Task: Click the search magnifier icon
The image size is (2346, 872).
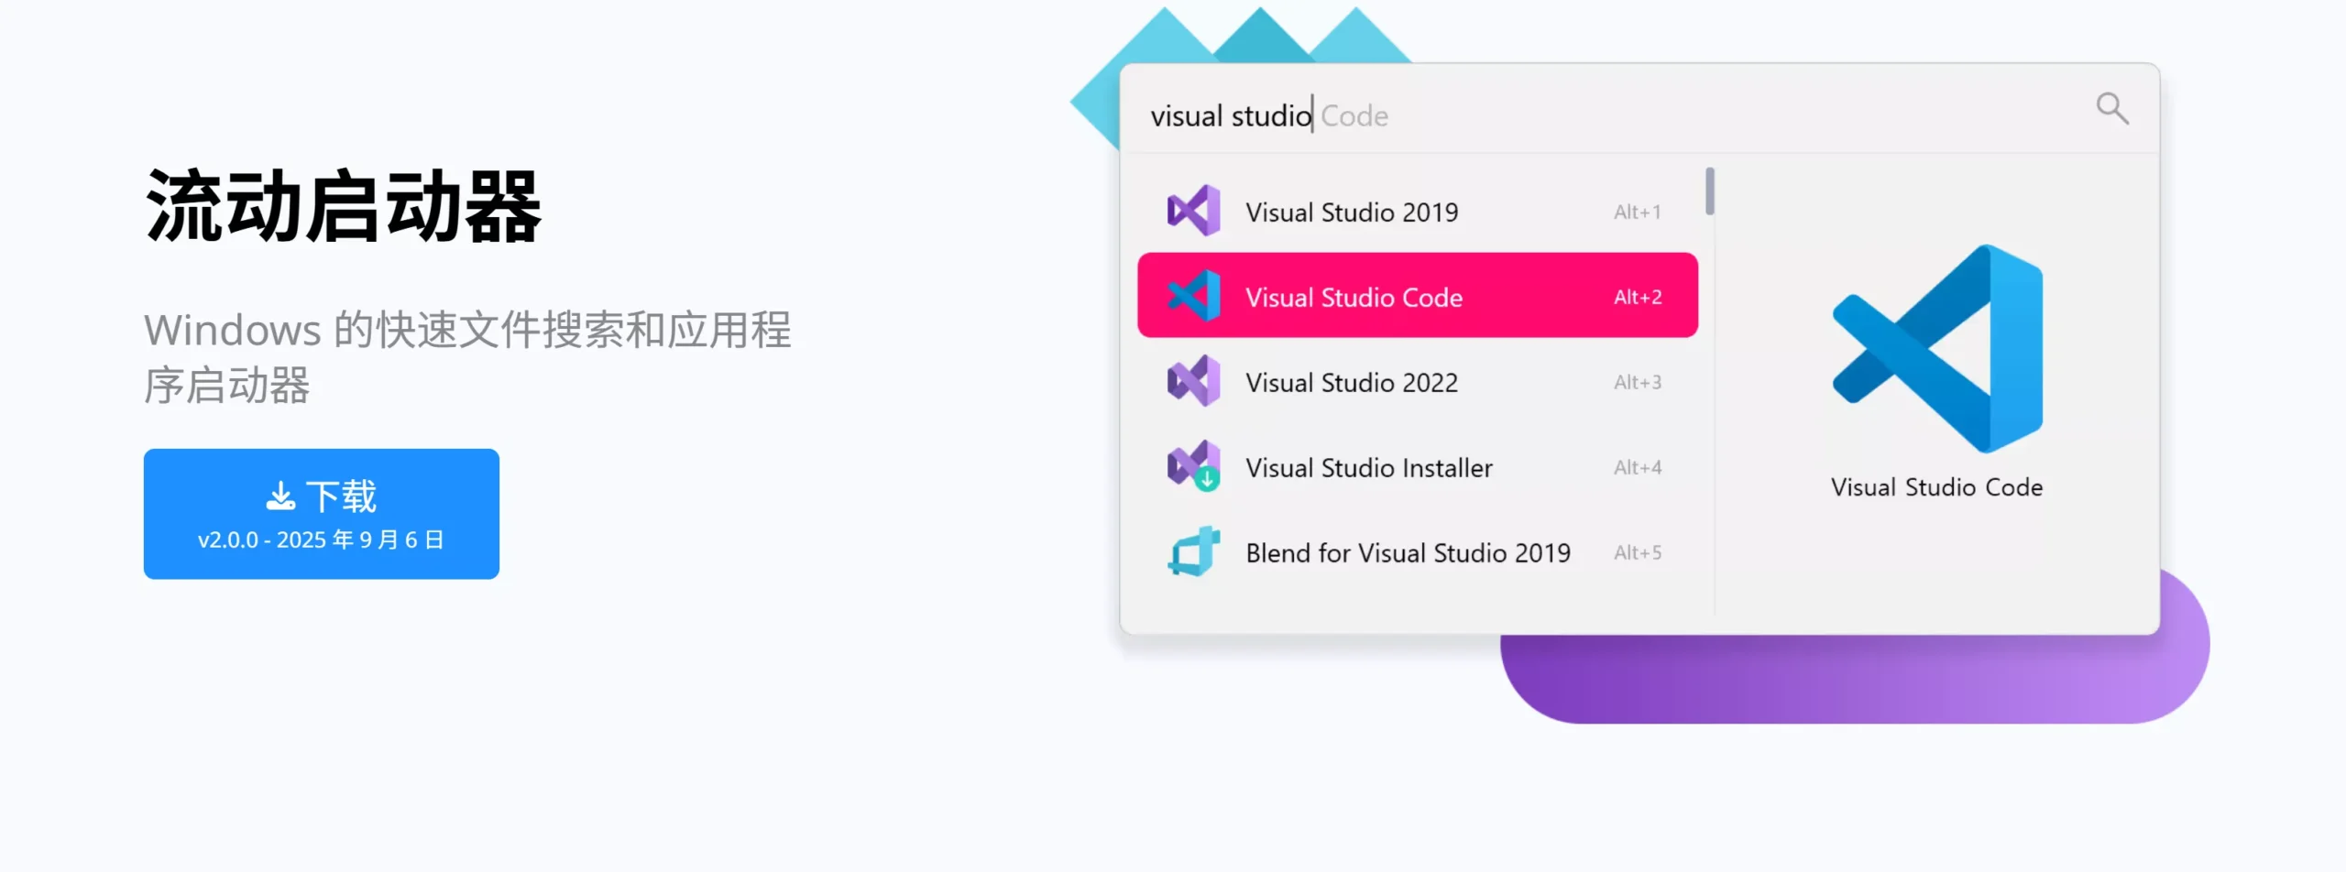Action: 2112,108
